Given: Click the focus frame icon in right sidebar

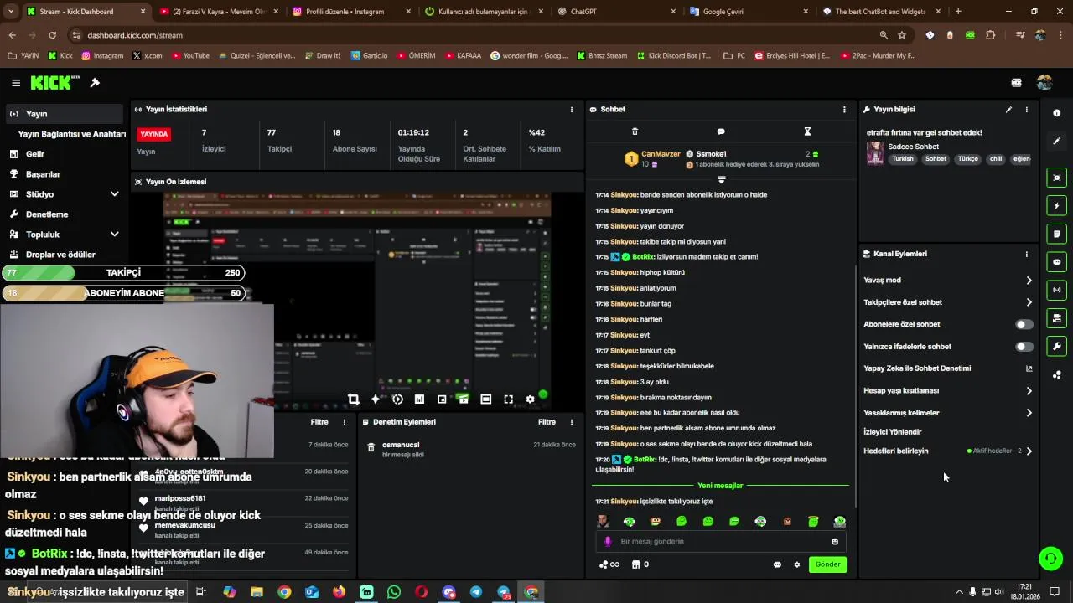Looking at the screenshot, I should pos(1057,178).
